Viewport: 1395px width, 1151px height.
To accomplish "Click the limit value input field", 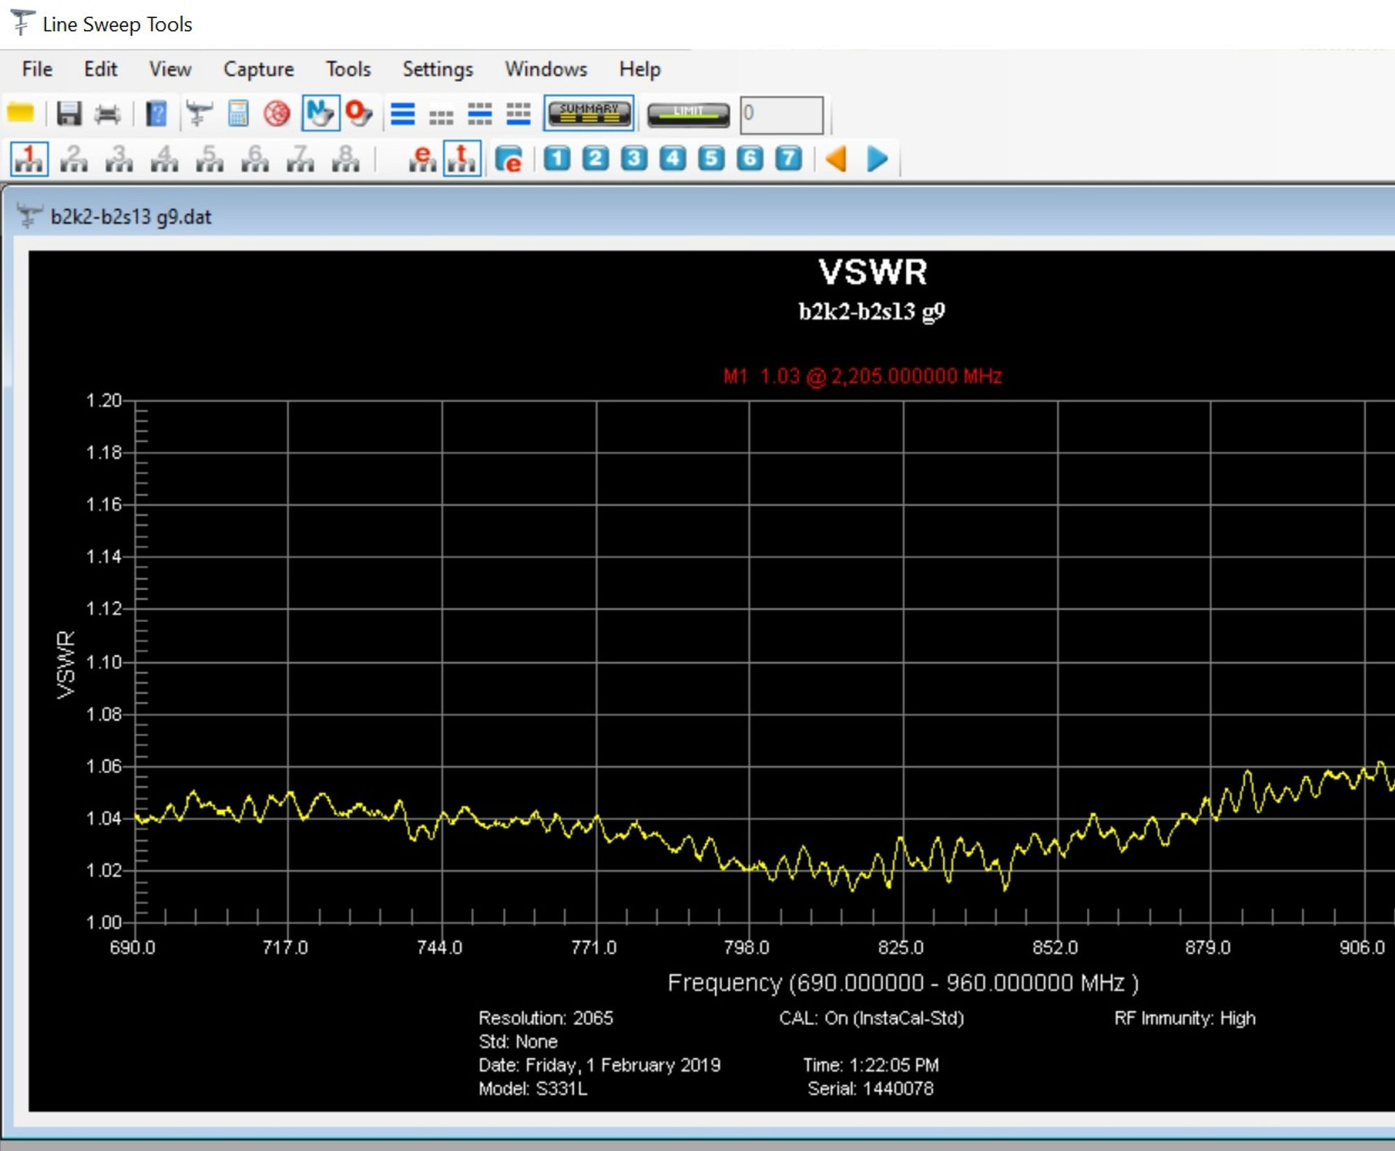I will pos(782,114).
